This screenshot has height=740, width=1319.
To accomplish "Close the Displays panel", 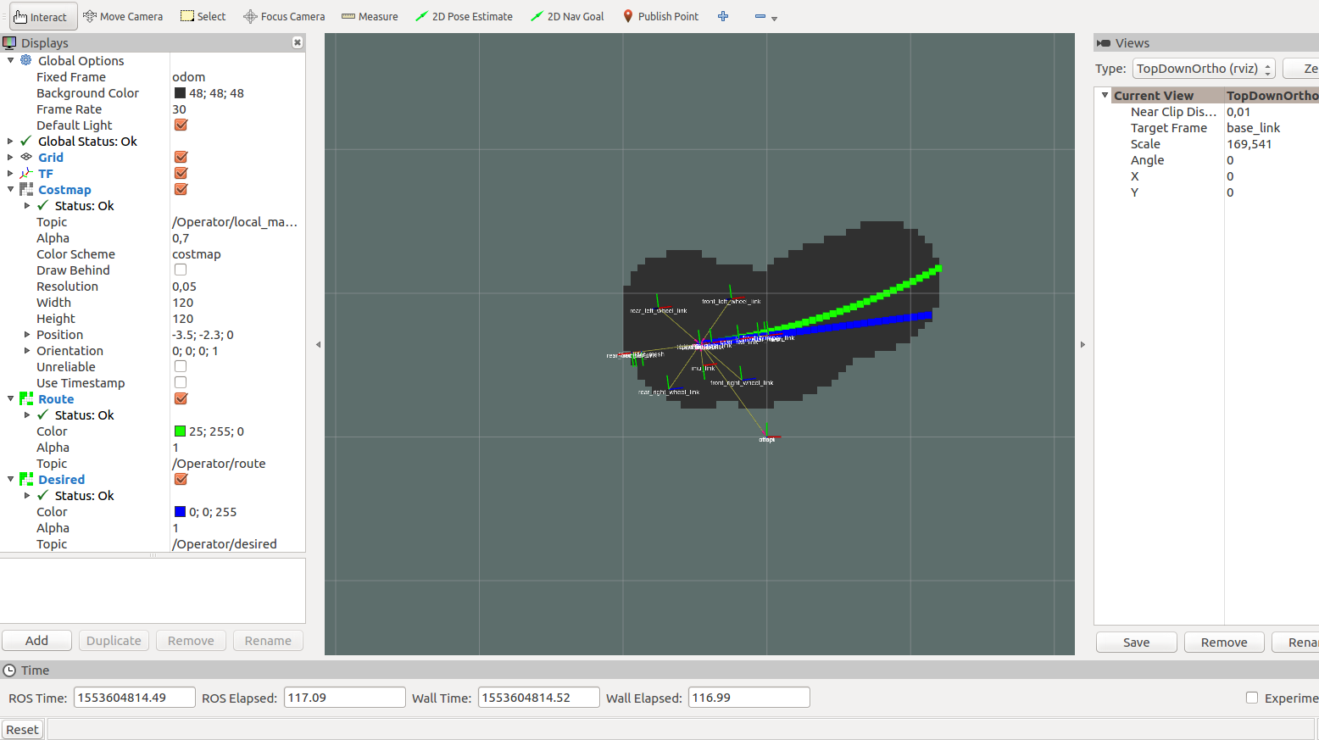I will coord(298,42).
